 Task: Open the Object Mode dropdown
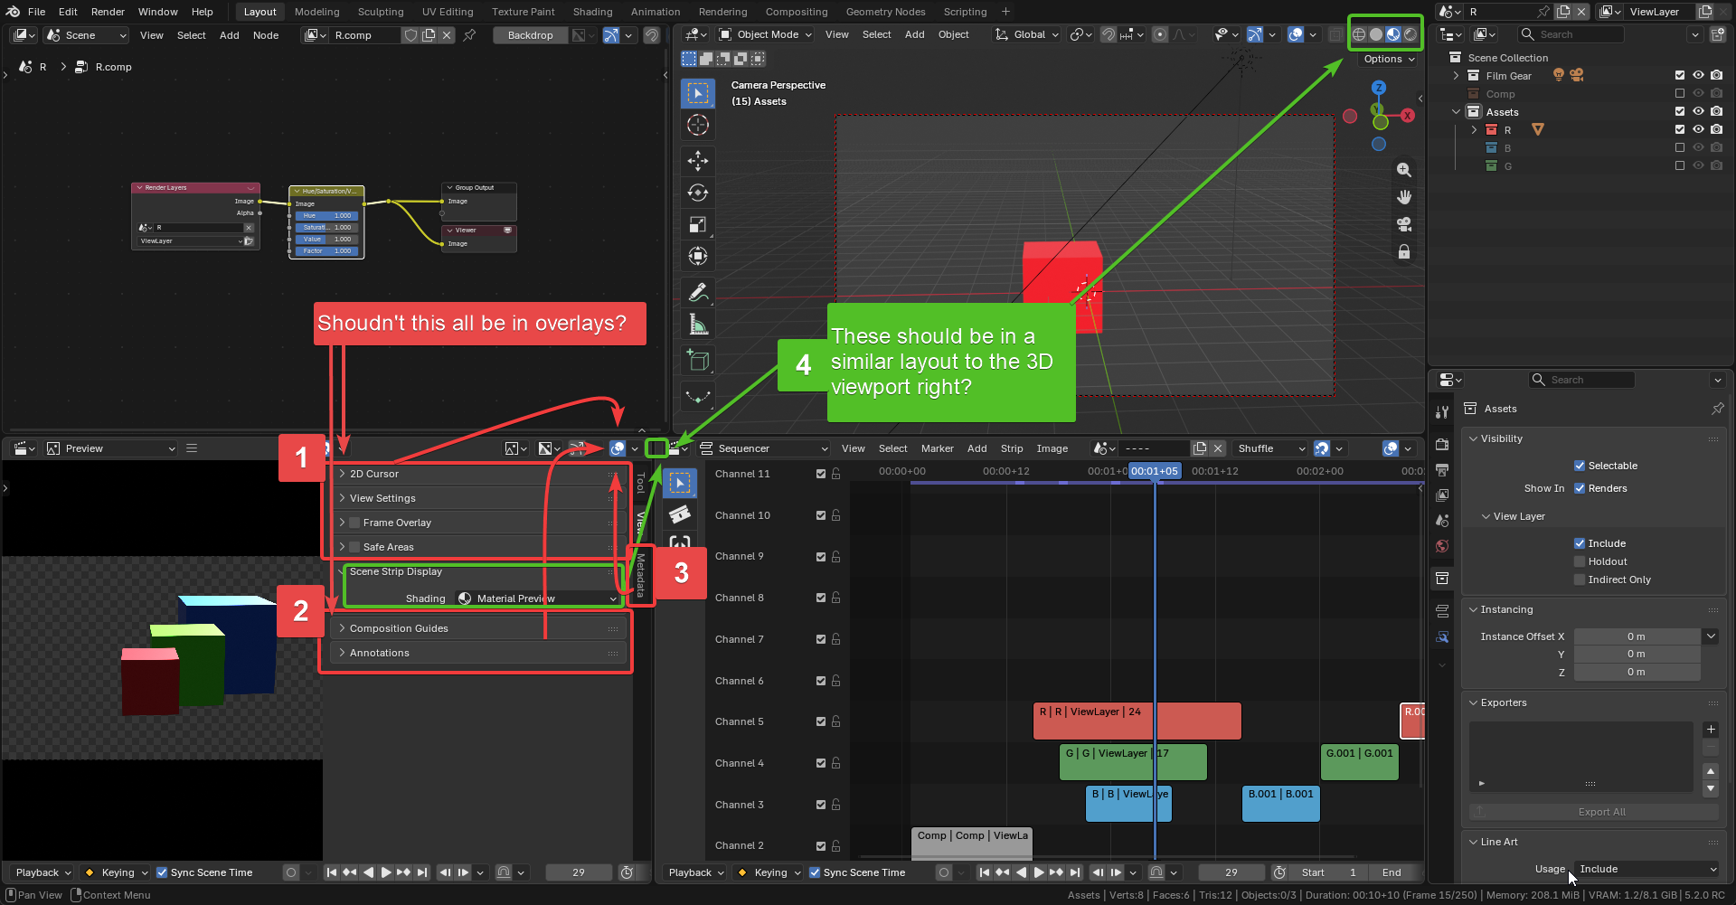766,34
